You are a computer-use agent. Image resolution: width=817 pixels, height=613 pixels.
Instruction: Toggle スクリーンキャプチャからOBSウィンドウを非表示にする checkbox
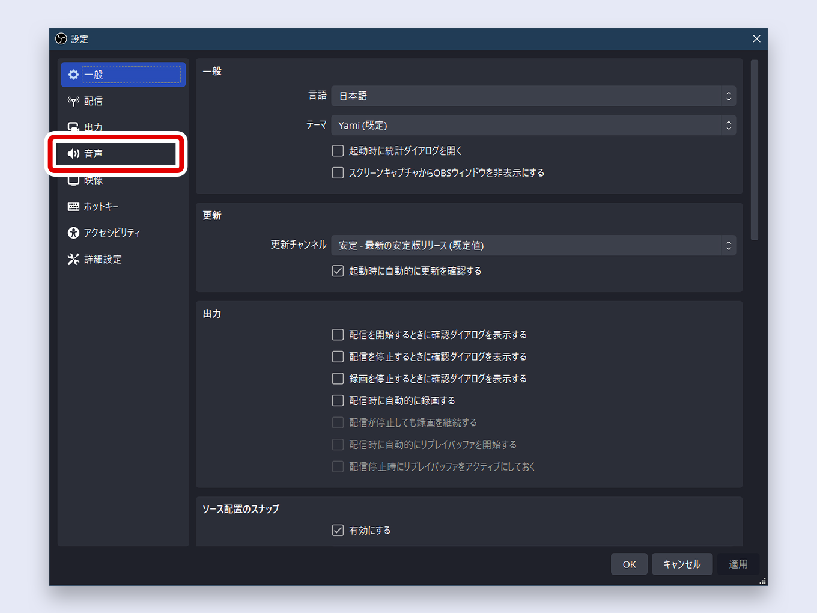pyautogui.click(x=338, y=173)
